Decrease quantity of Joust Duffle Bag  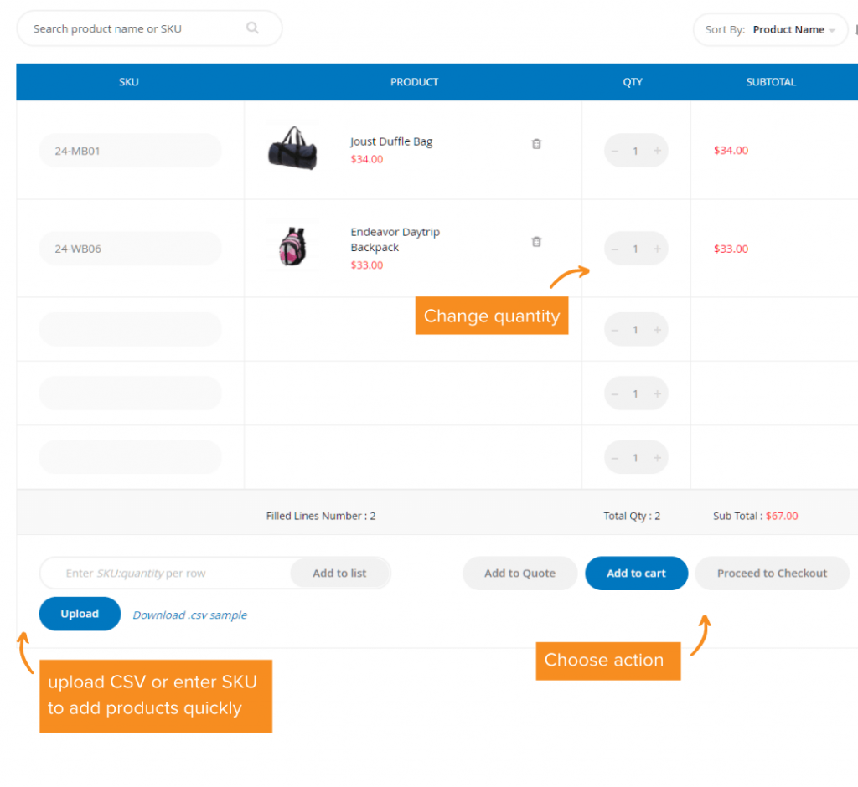click(615, 151)
